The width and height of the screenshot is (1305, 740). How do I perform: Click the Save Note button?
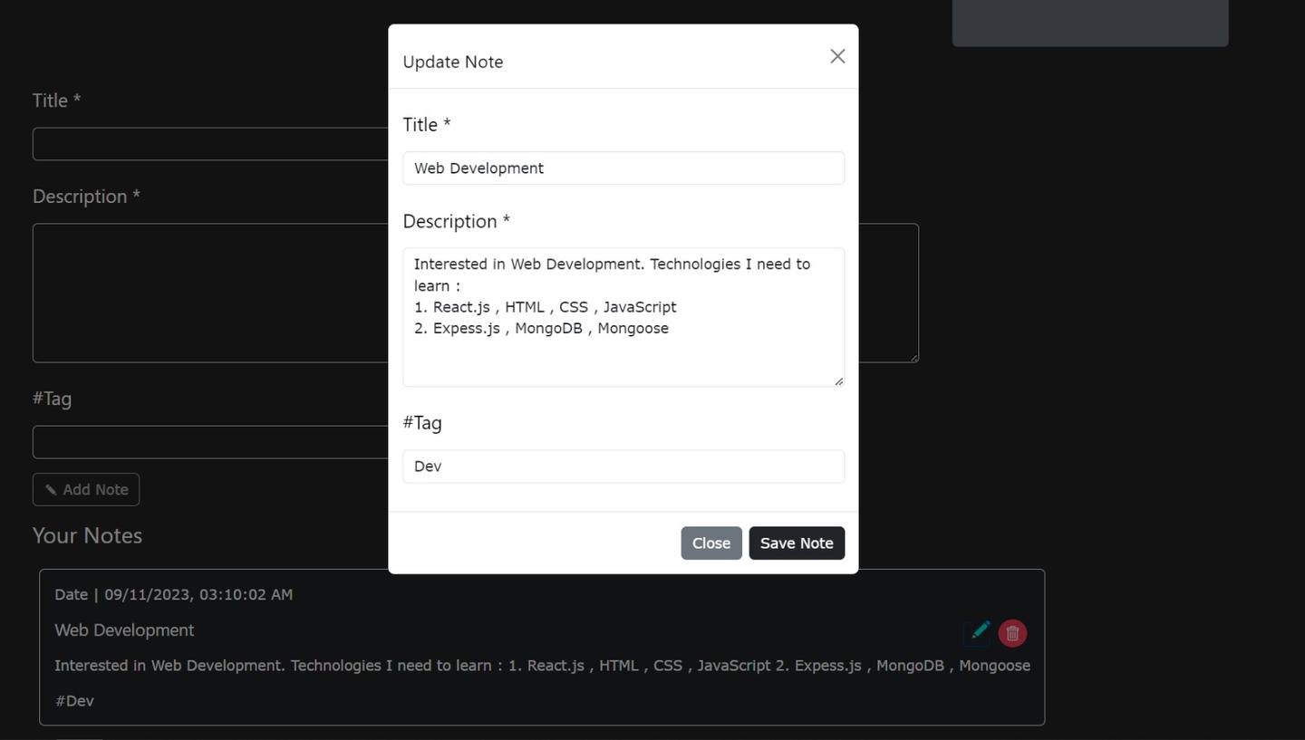tap(797, 543)
